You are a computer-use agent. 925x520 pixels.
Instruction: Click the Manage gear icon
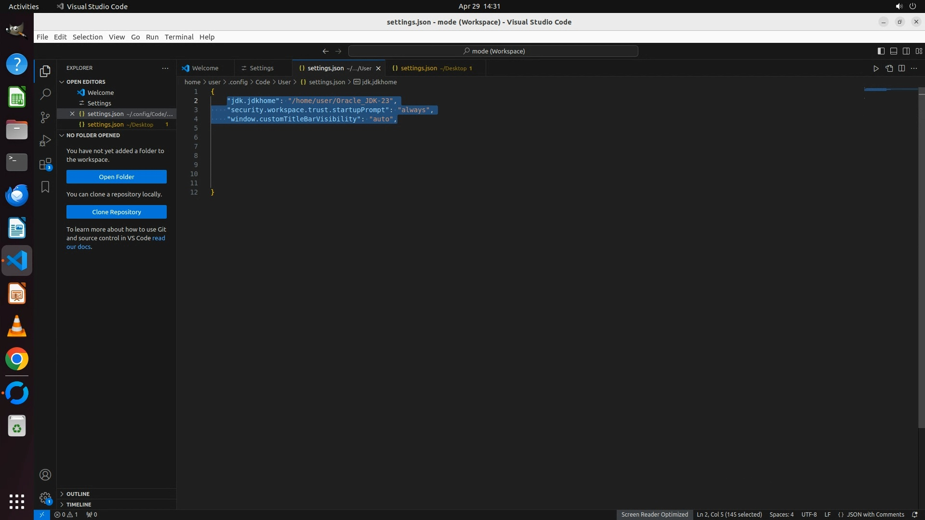(x=45, y=497)
